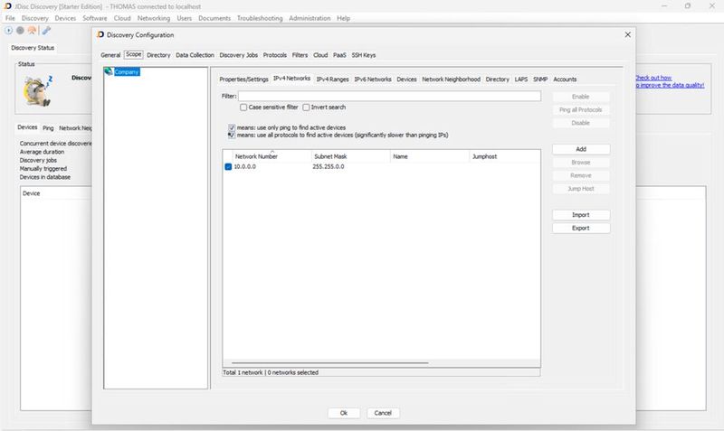Switch to the General configuration tab
Screen dimensions: 724x431
pyautogui.click(x=110, y=55)
